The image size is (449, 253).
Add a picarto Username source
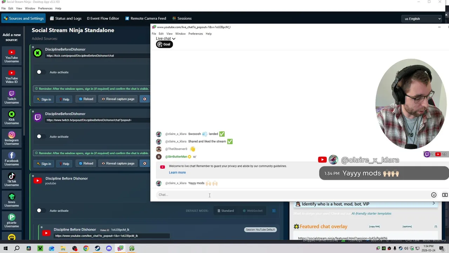pyautogui.click(x=12, y=221)
